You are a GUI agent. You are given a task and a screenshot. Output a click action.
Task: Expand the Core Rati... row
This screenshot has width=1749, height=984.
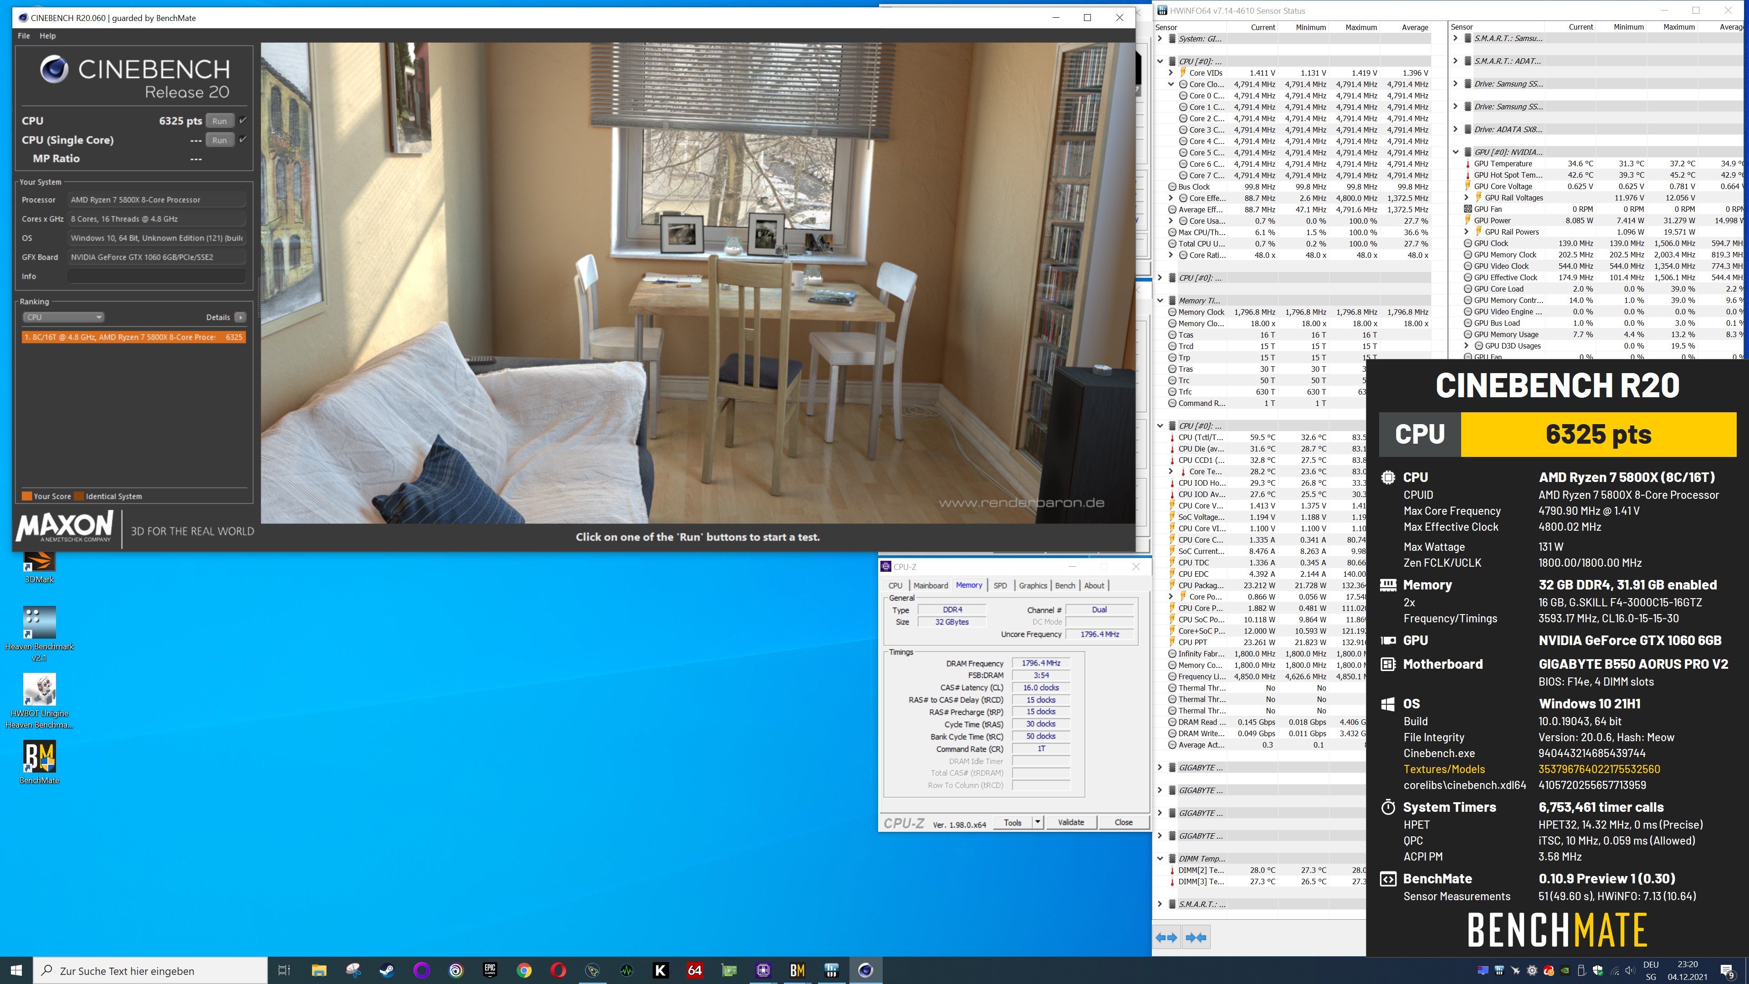(1171, 255)
